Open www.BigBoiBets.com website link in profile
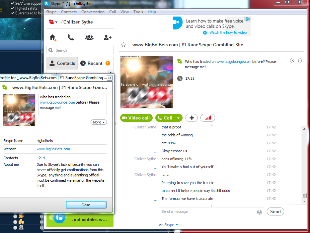310x233 pixels. tap(53, 149)
